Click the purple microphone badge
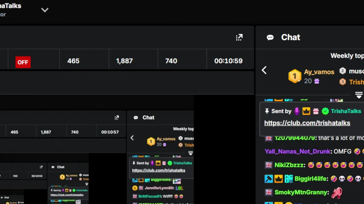 pos(297,111)
